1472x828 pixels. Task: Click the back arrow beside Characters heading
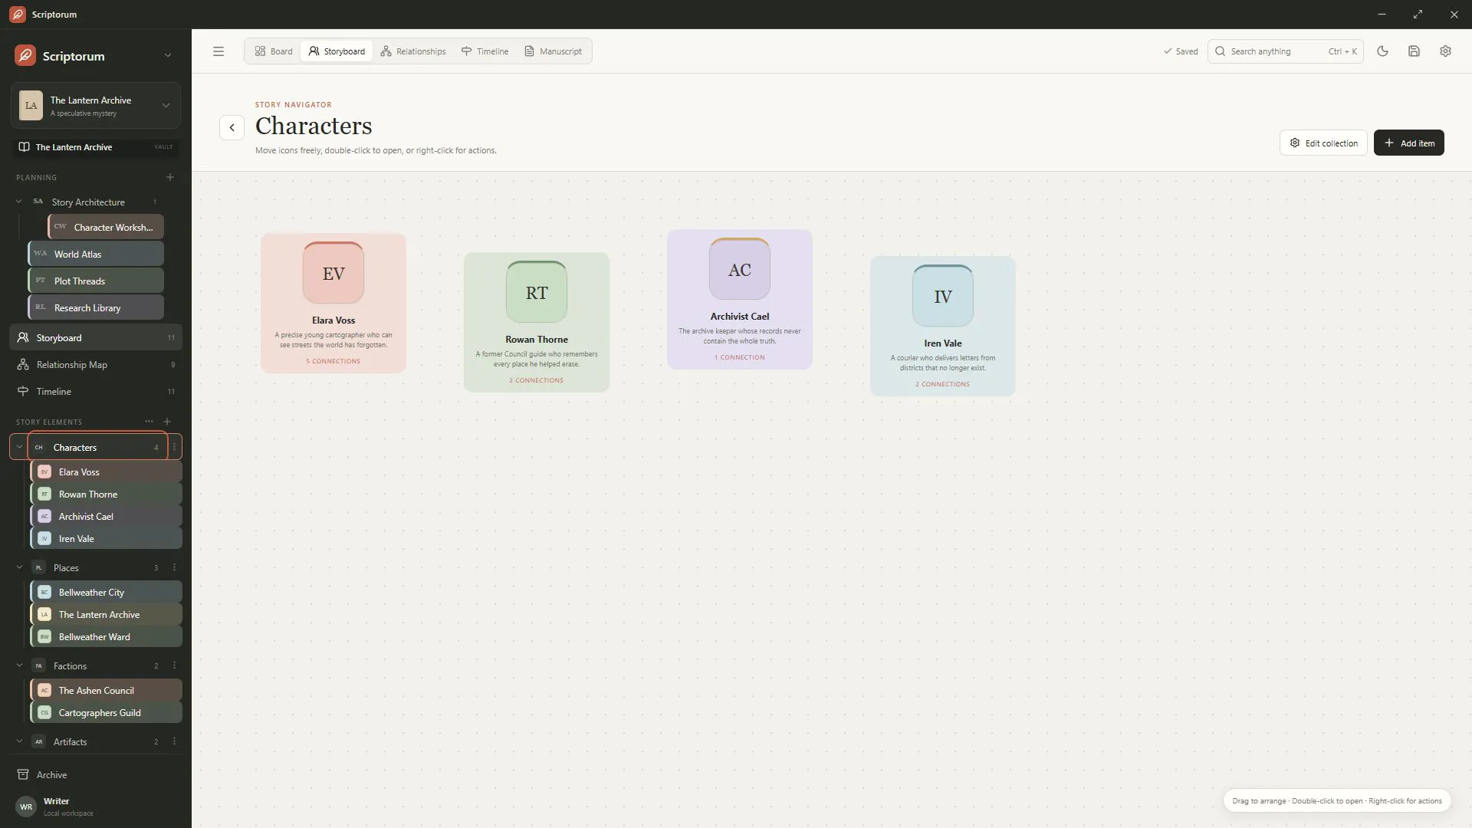click(x=232, y=127)
